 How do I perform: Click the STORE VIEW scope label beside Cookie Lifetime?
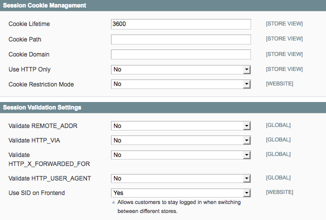[x=284, y=23]
